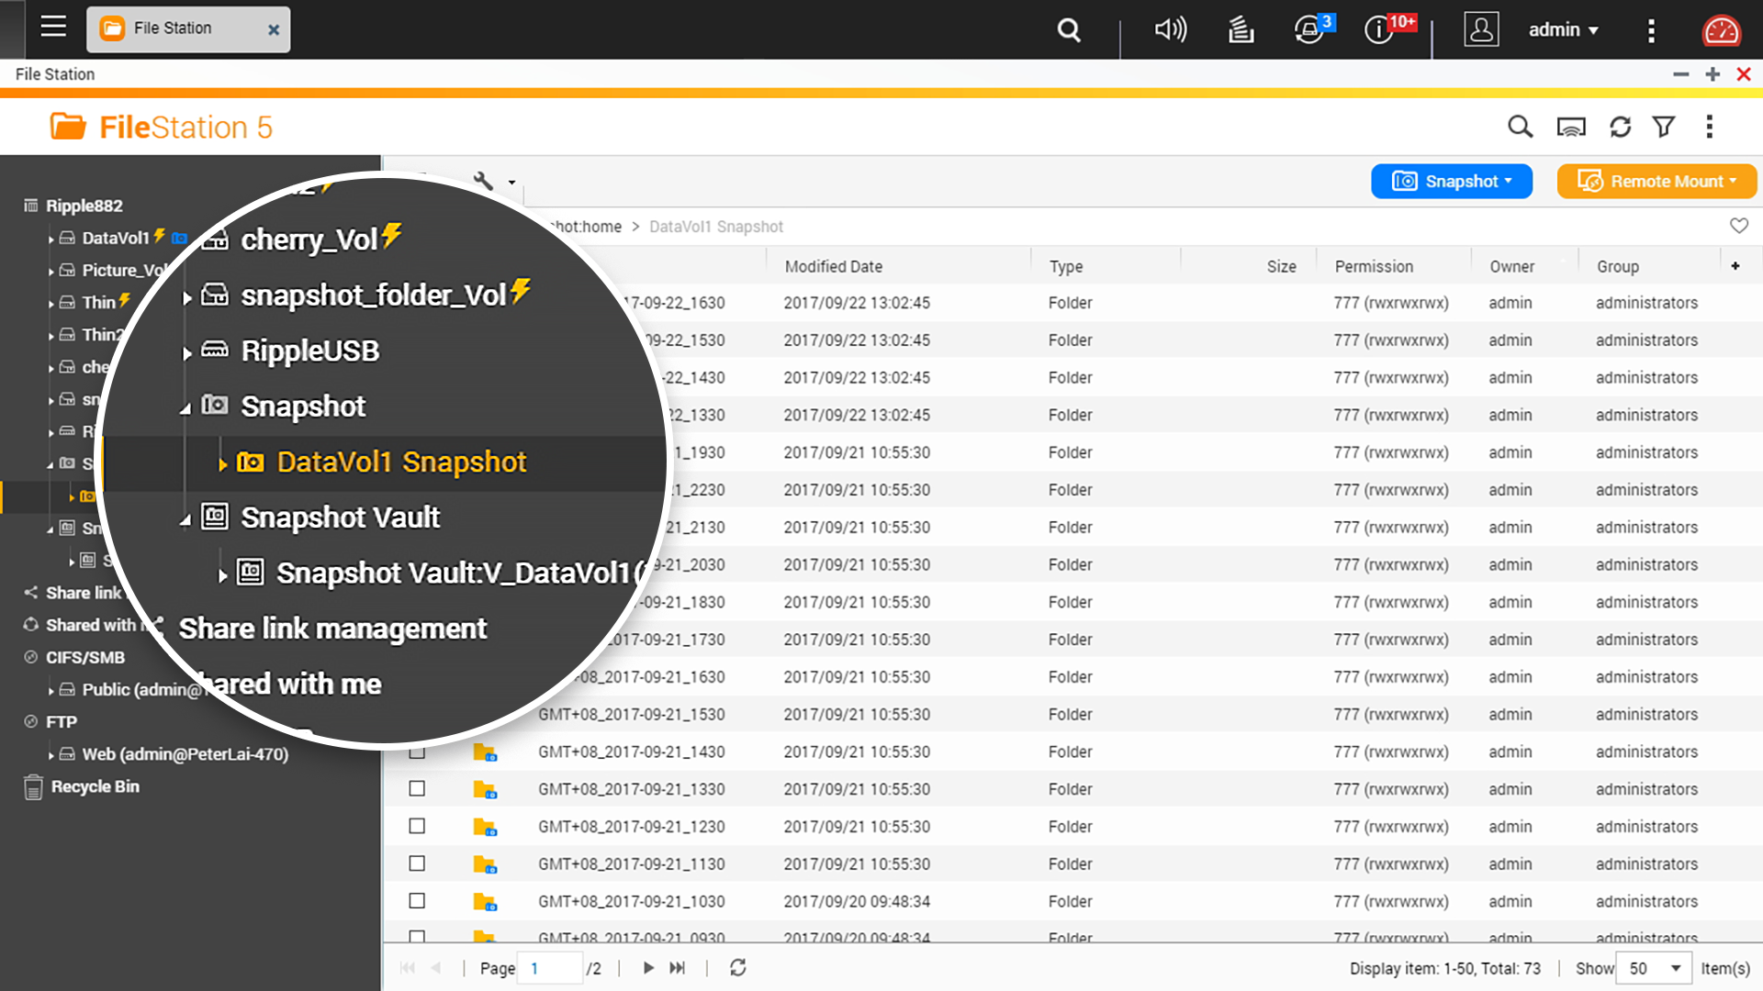Image resolution: width=1763 pixels, height=991 pixels.
Task: Go to next page arrow
Action: [648, 968]
